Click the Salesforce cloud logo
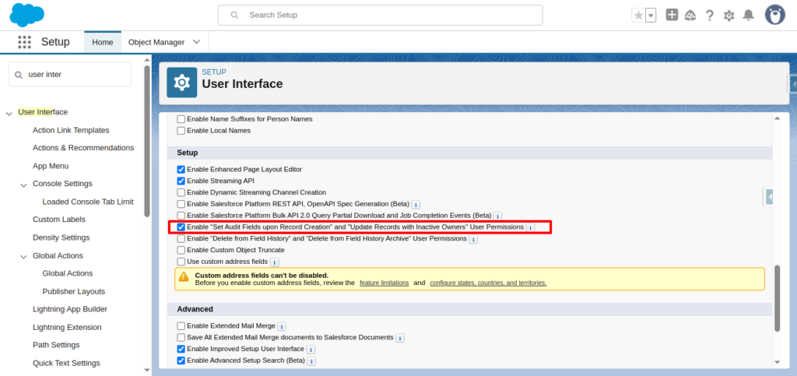 (x=27, y=15)
